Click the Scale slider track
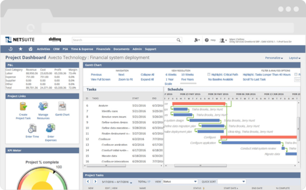This screenshot has width=306, height=190. [188, 83]
